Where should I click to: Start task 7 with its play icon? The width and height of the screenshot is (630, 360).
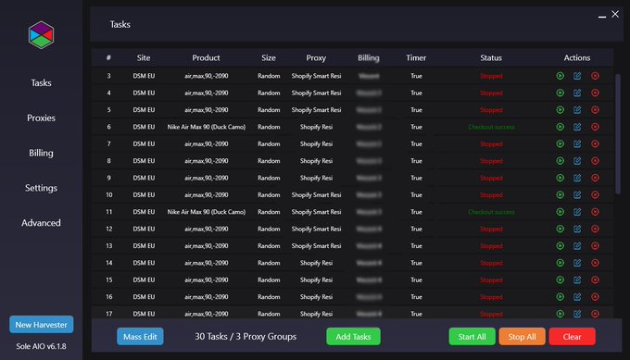(561, 143)
